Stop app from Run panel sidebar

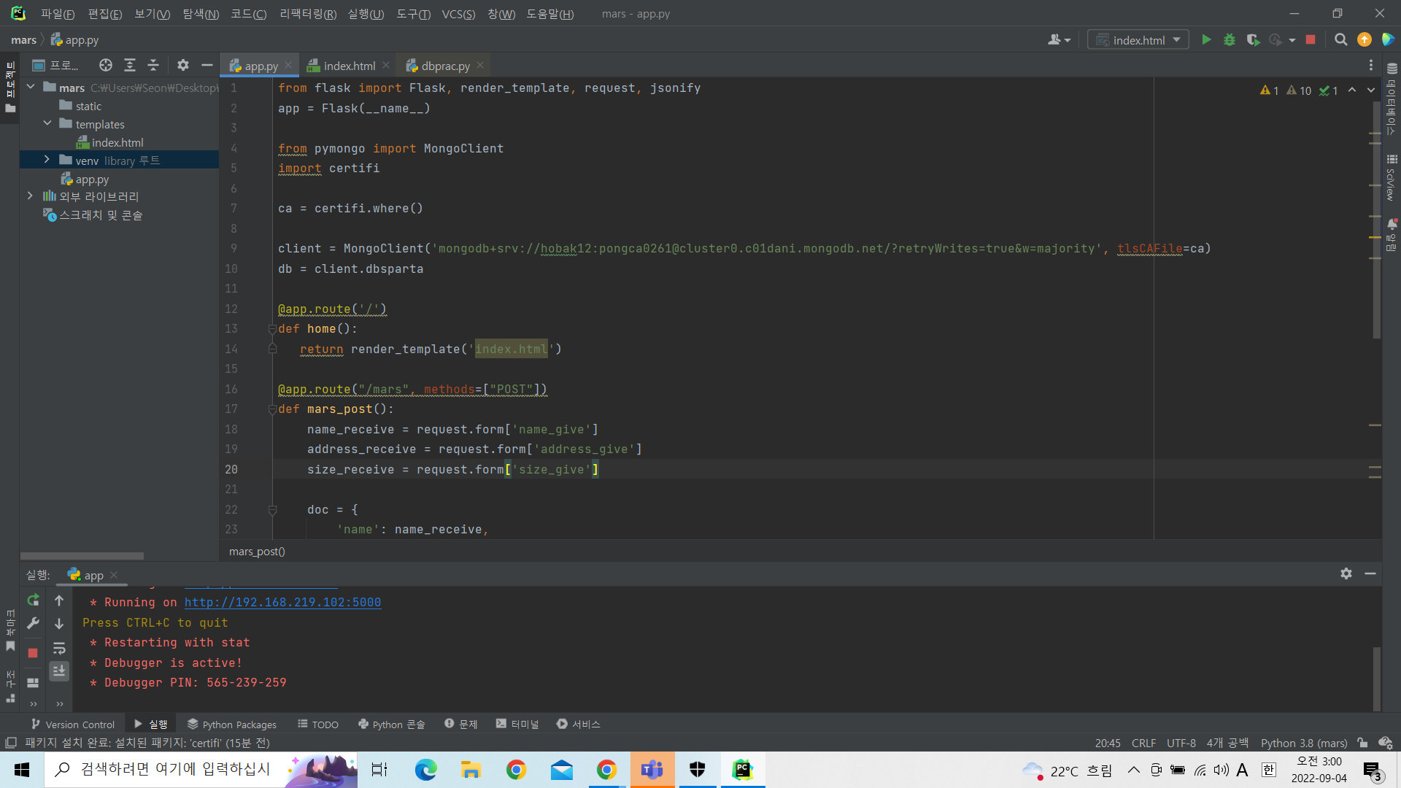click(x=33, y=653)
